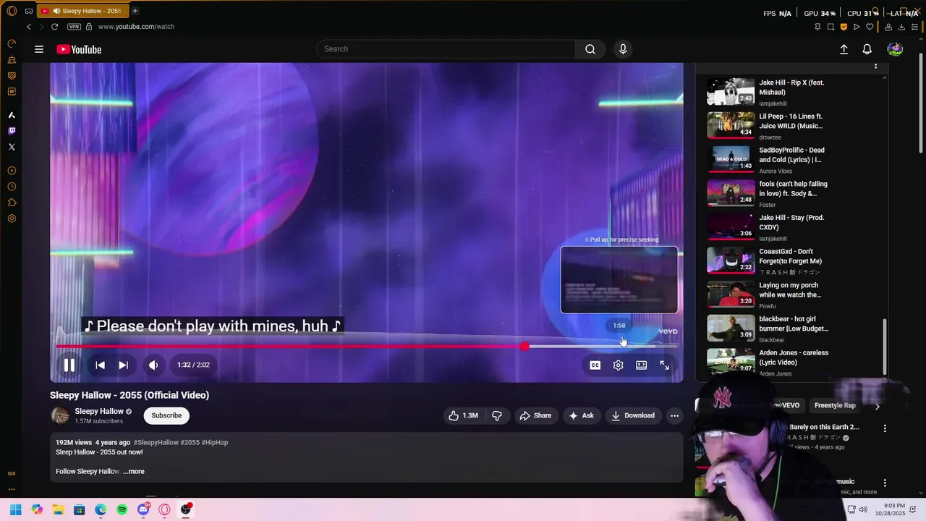The height and width of the screenshot is (521, 926).
Task: Skip to the next video
Action: [x=123, y=365]
